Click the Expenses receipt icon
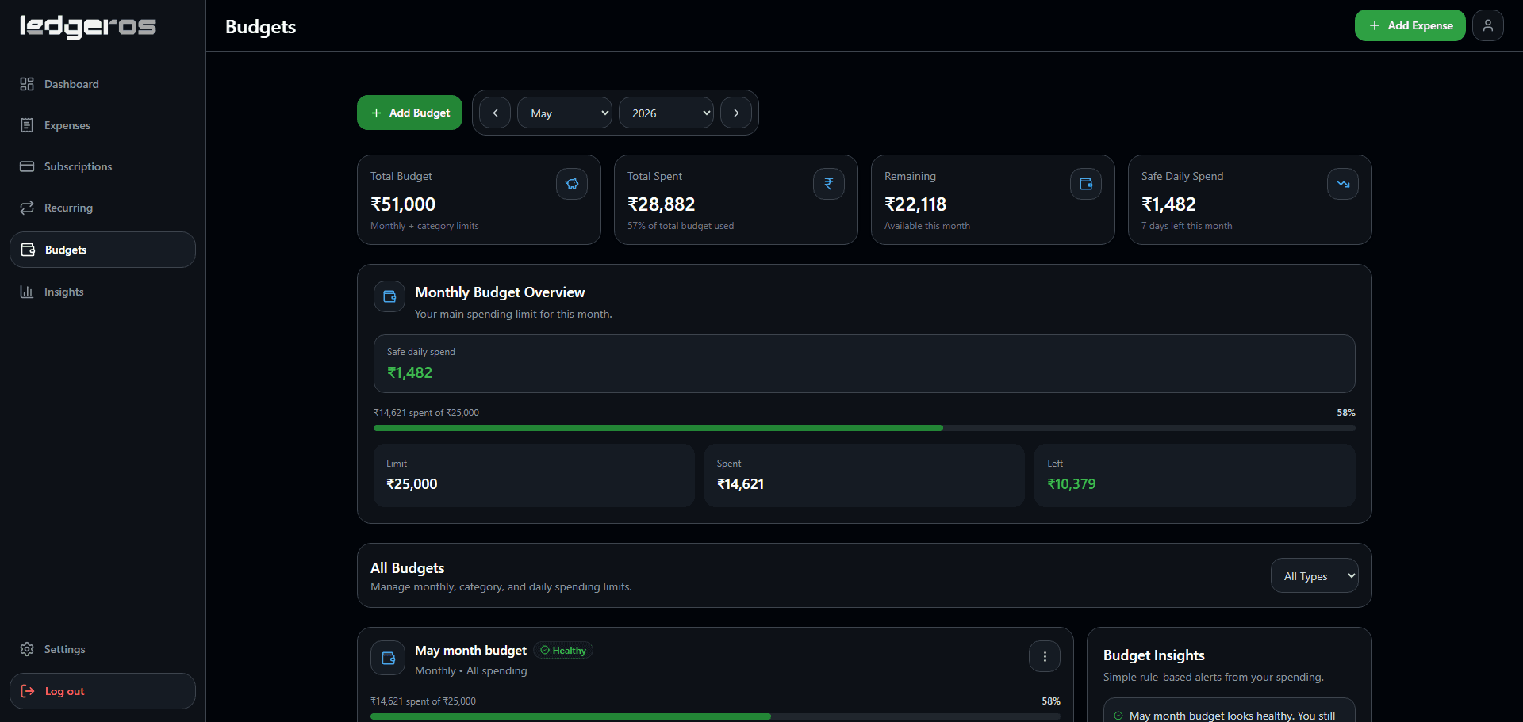Viewport: 1523px width, 722px height. coord(27,125)
